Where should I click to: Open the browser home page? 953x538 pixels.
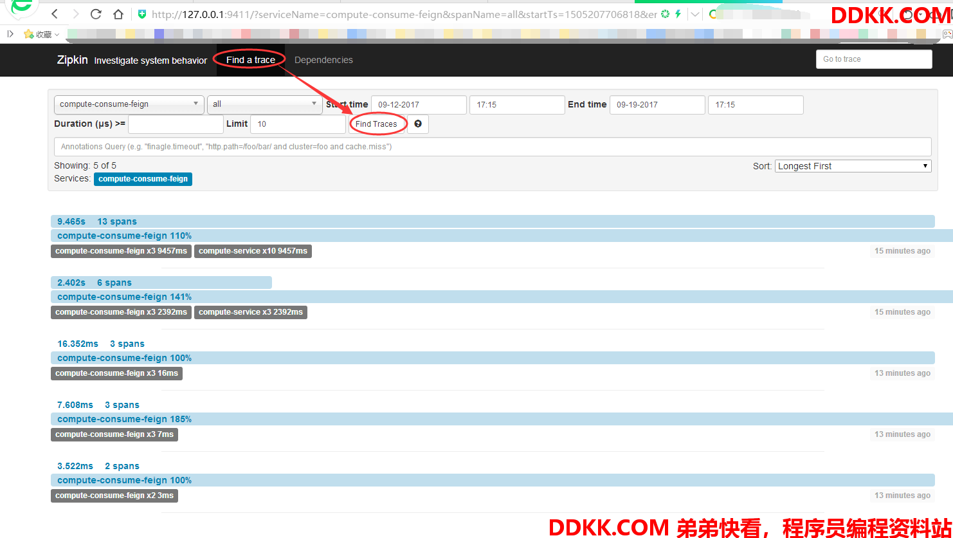click(x=118, y=14)
